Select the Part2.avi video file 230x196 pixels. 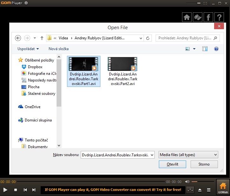(123, 71)
